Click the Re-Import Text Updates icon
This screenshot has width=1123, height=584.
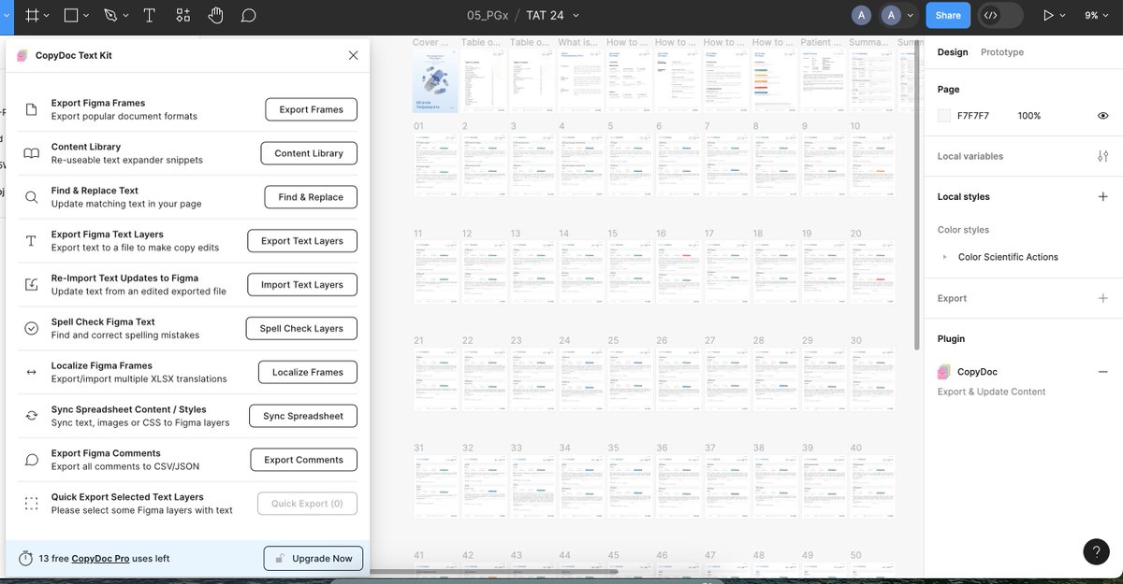[x=31, y=285]
